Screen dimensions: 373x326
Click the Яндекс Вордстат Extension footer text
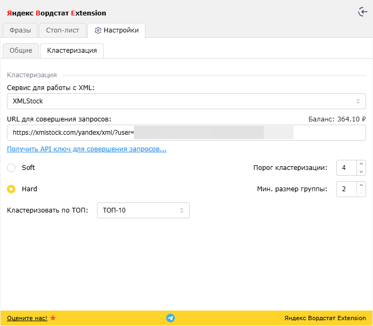(x=325, y=318)
